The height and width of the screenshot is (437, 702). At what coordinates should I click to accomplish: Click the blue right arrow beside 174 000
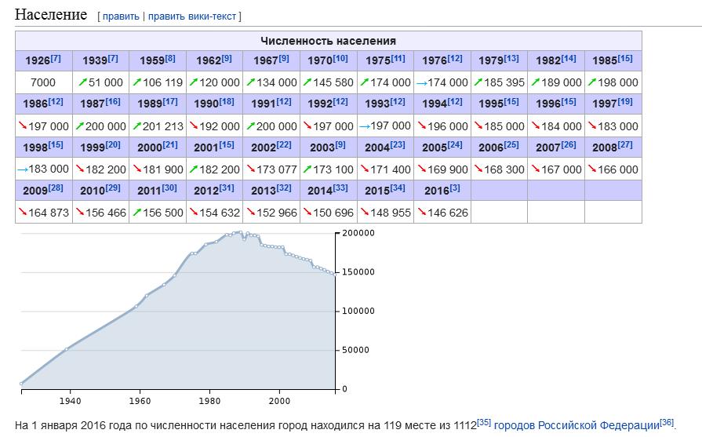click(421, 82)
